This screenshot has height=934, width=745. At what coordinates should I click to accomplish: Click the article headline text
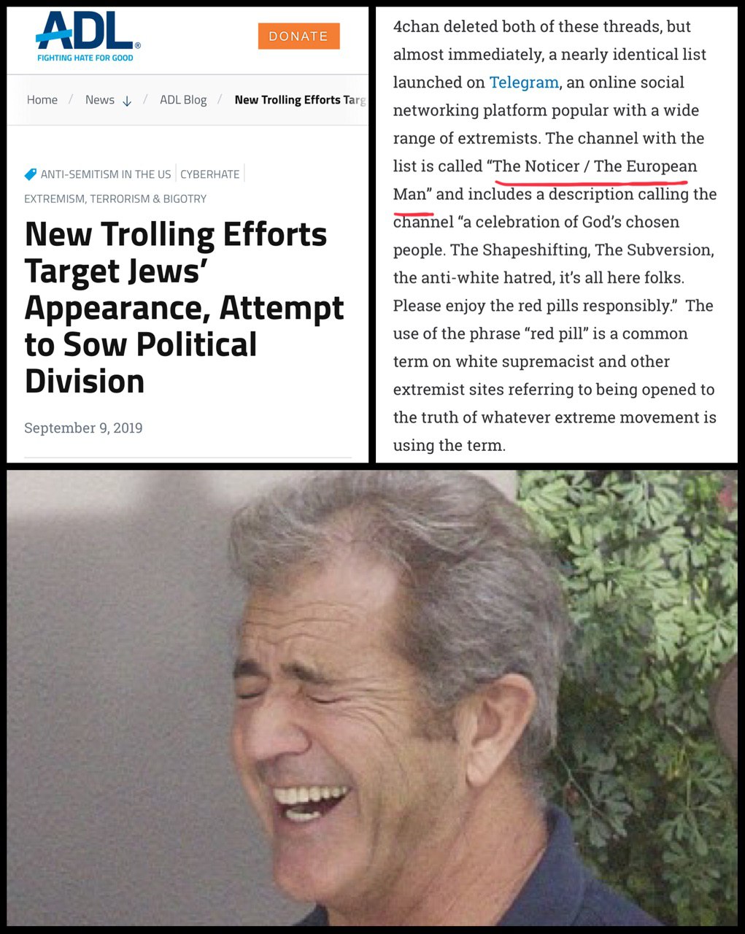(184, 307)
